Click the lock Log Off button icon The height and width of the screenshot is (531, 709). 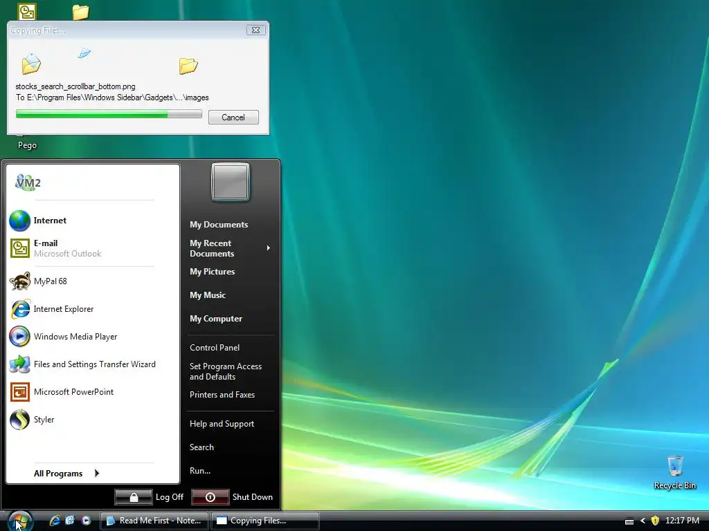pos(134,497)
